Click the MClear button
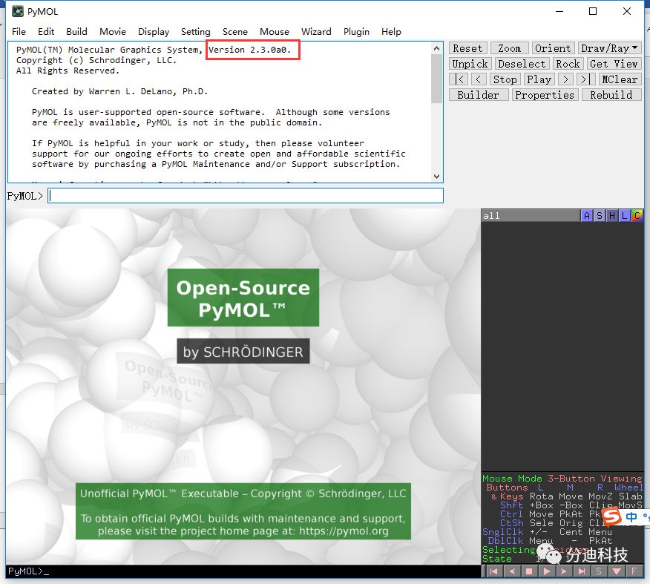Screen dimensions: 650x584 (x=620, y=79)
